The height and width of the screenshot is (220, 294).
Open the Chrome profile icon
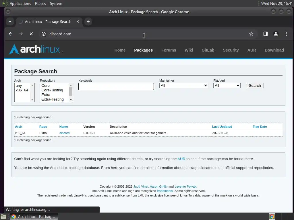(276, 34)
